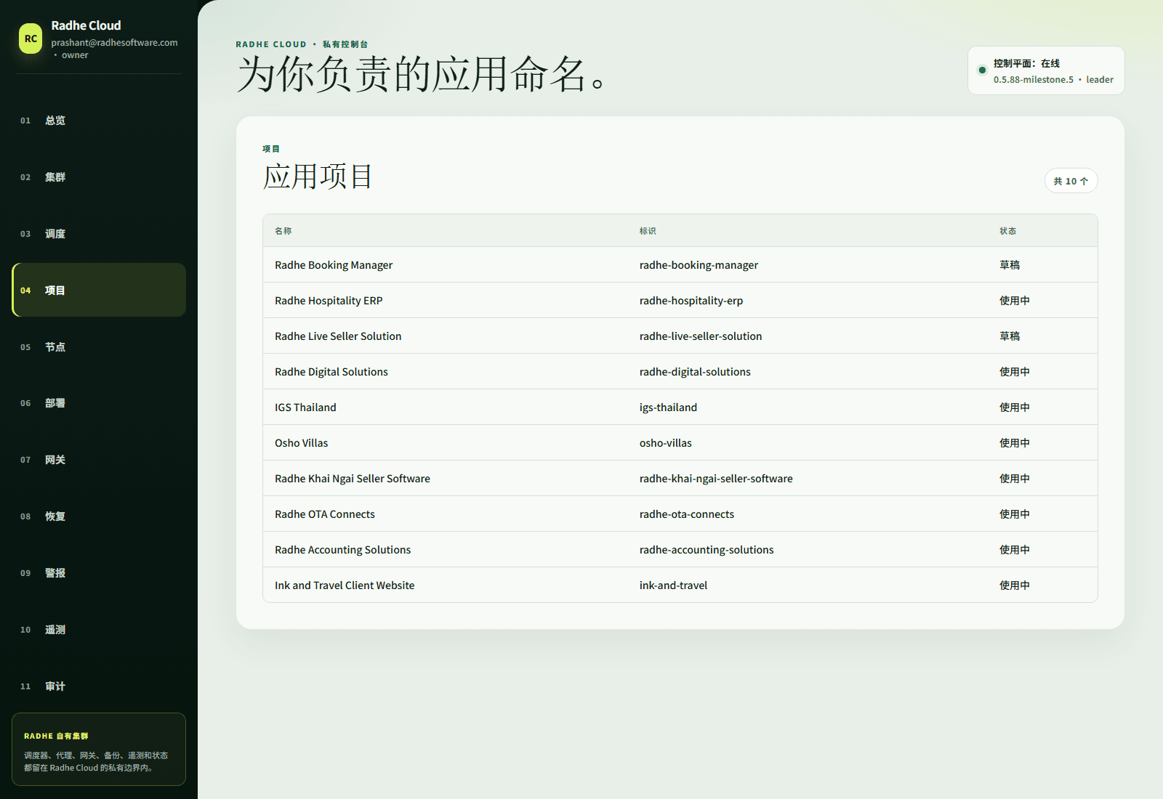Open the Osho Villas project
The width and height of the screenshot is (1163, 799).
[x=301, y=443]
